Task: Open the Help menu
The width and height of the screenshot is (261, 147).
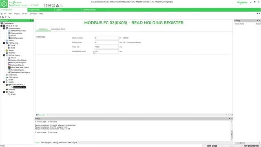Action: (x=41, y=14)
